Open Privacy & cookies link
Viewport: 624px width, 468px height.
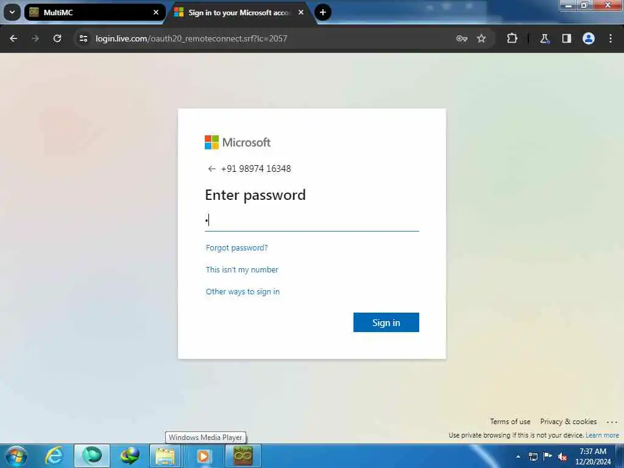(x=569, y=422)
